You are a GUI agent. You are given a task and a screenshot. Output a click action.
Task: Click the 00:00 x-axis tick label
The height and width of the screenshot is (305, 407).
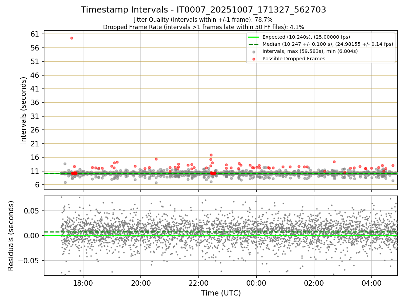[x=256, y=283]
